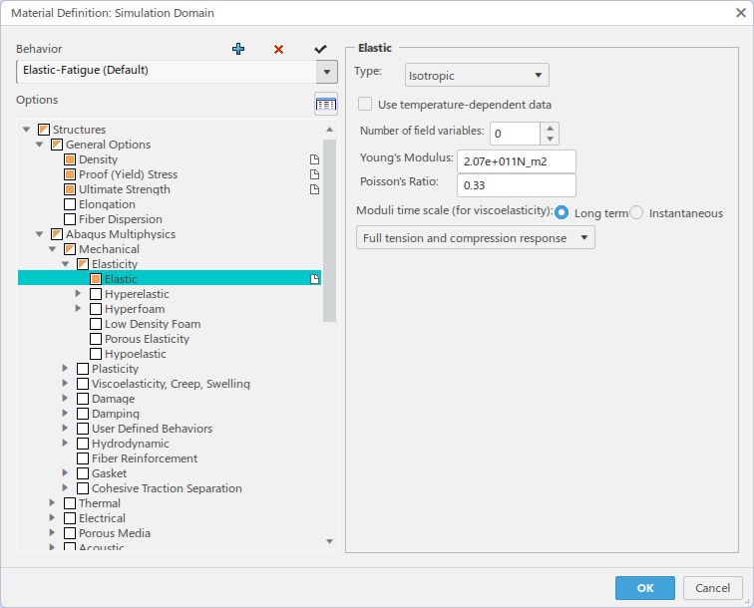
Task: Collapse the Elasticity node
Action: coord(66,264)
